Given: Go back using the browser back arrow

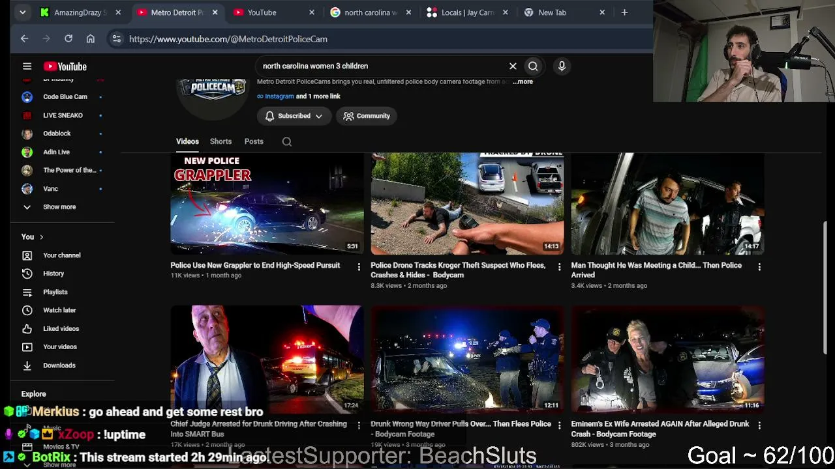Looking at the screenshot, I should coord(24,39).
